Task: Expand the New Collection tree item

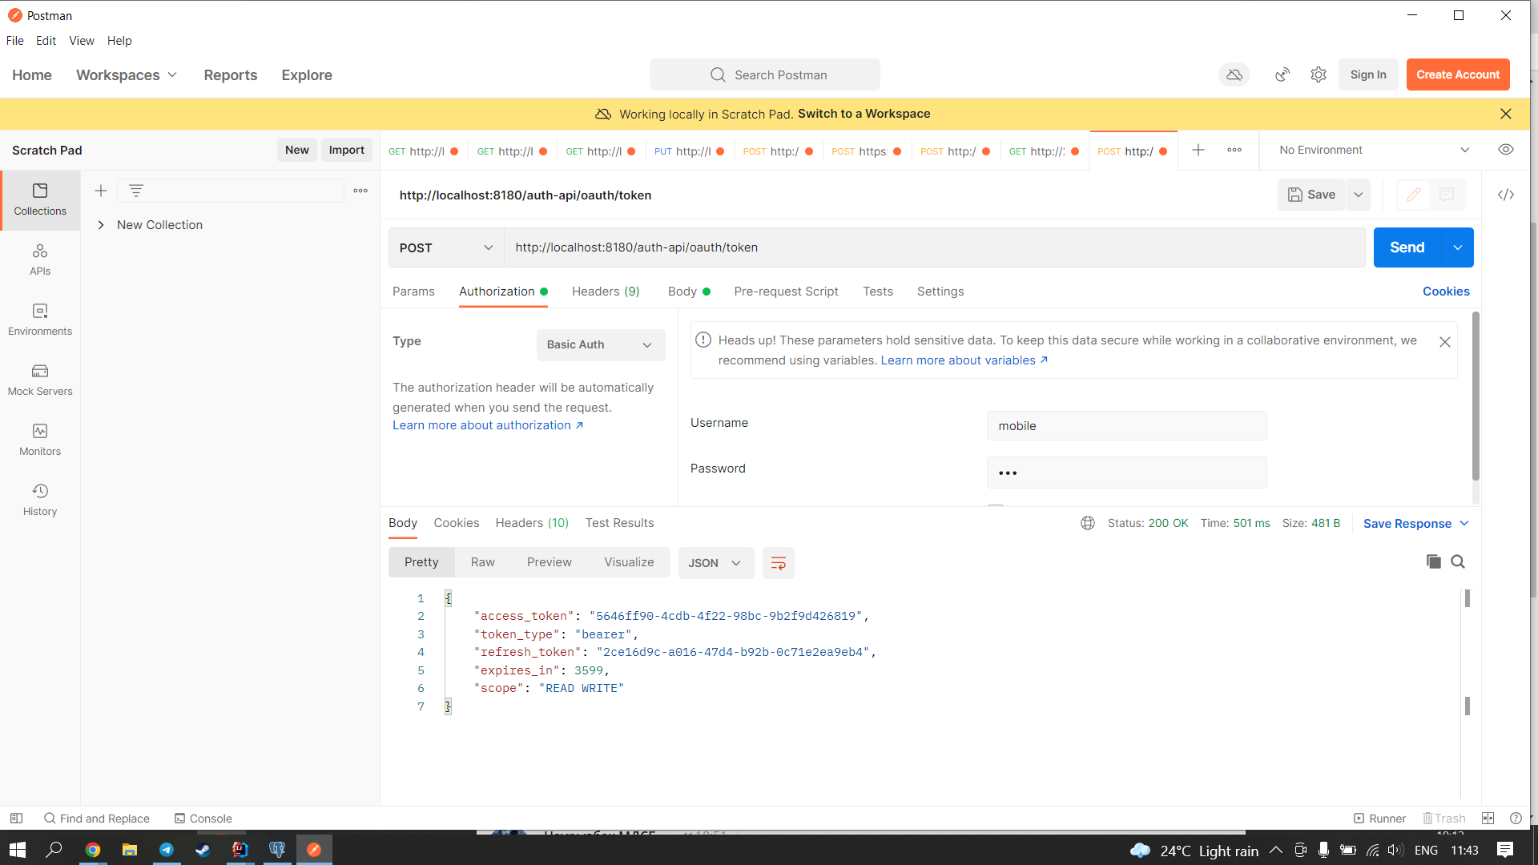Action: point(101,225)
